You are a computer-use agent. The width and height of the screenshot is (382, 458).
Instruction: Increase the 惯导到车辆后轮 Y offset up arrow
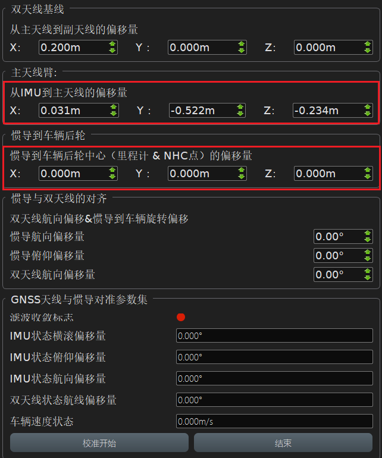coord(241,170)
